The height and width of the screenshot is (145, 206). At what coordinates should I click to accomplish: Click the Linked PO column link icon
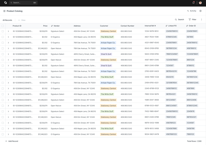[x=166, y=26]
